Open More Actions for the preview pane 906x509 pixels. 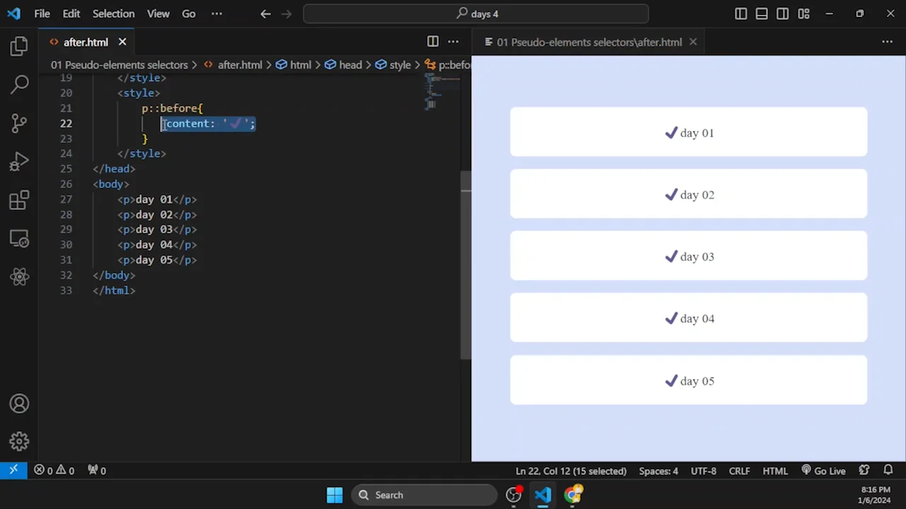tap(887, 42)
